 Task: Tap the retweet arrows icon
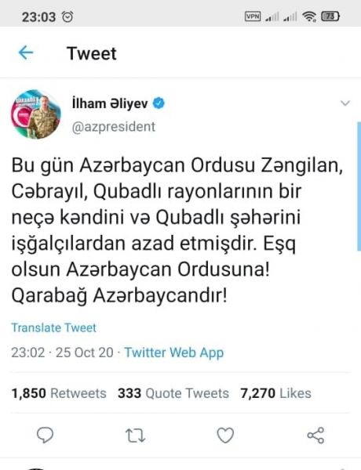coord(135,436)
